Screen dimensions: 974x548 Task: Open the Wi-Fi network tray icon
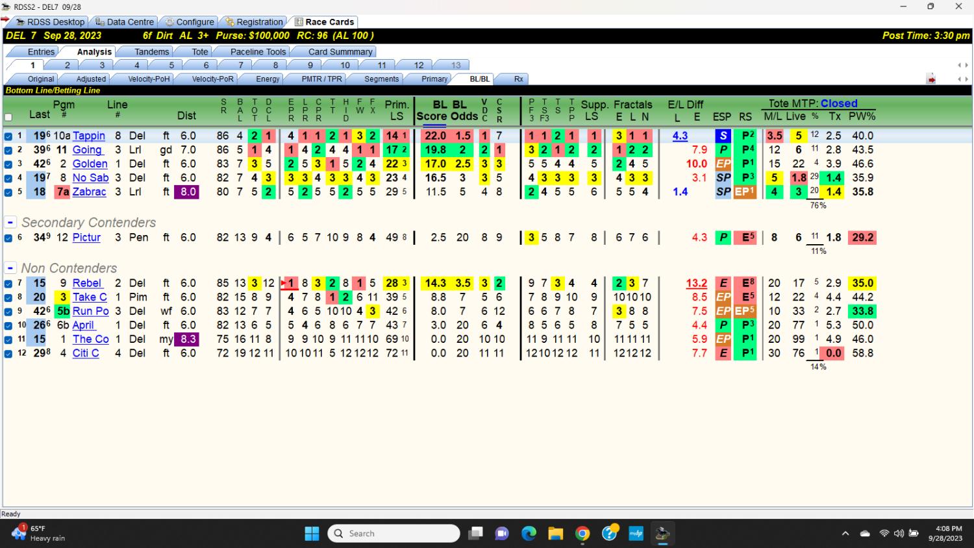coord(884,534)
